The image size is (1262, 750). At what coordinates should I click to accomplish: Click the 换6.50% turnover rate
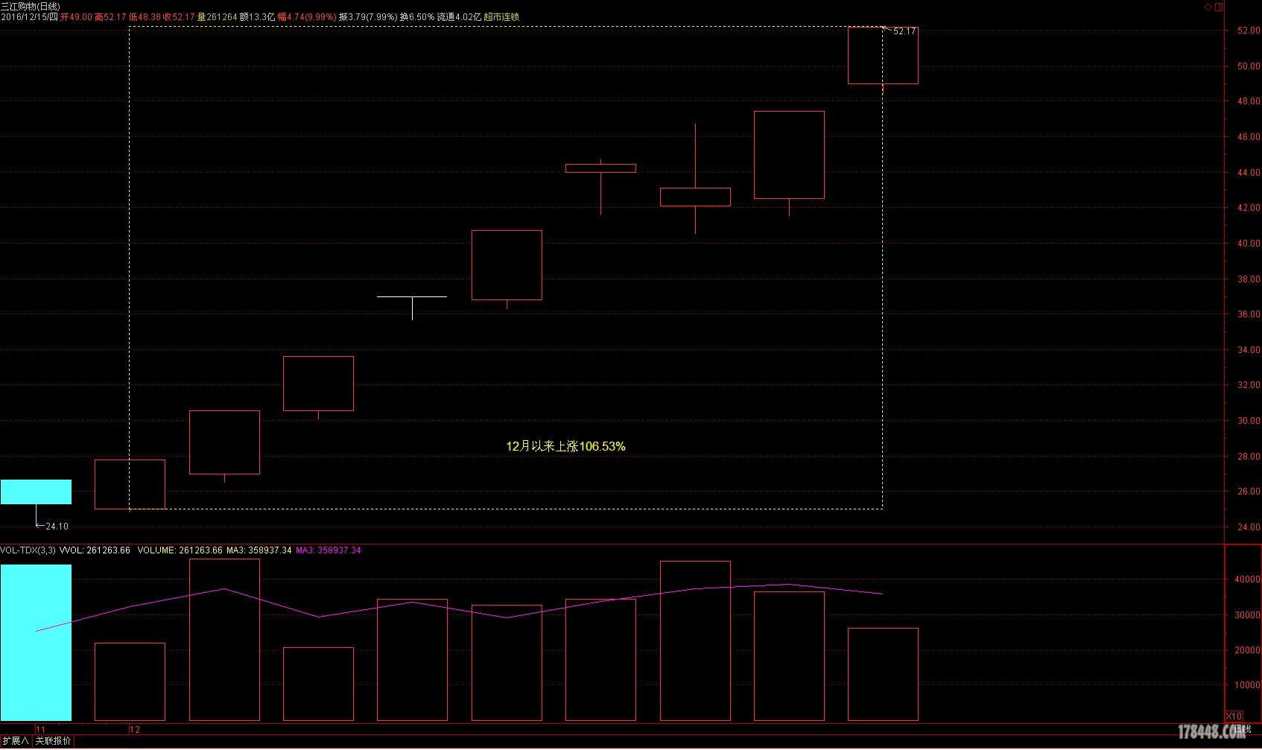click(417, 16)
